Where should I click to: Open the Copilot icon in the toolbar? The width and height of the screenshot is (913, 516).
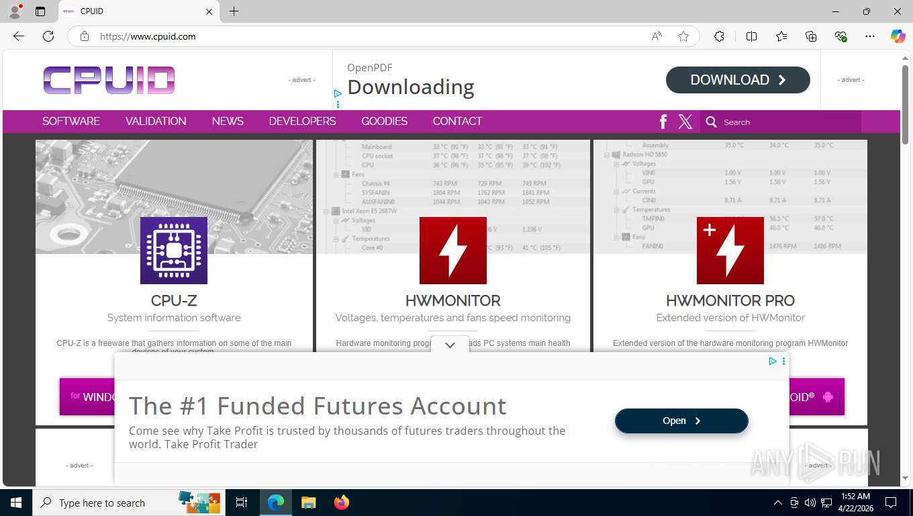pyautogui.click(x=898, y=36)
